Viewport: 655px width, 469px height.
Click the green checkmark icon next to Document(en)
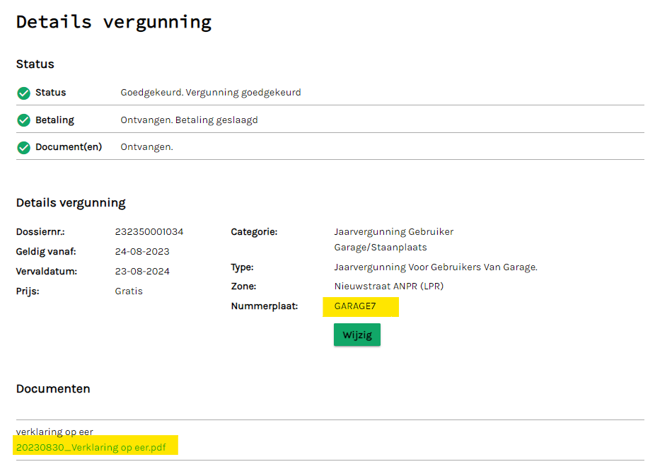23,147
